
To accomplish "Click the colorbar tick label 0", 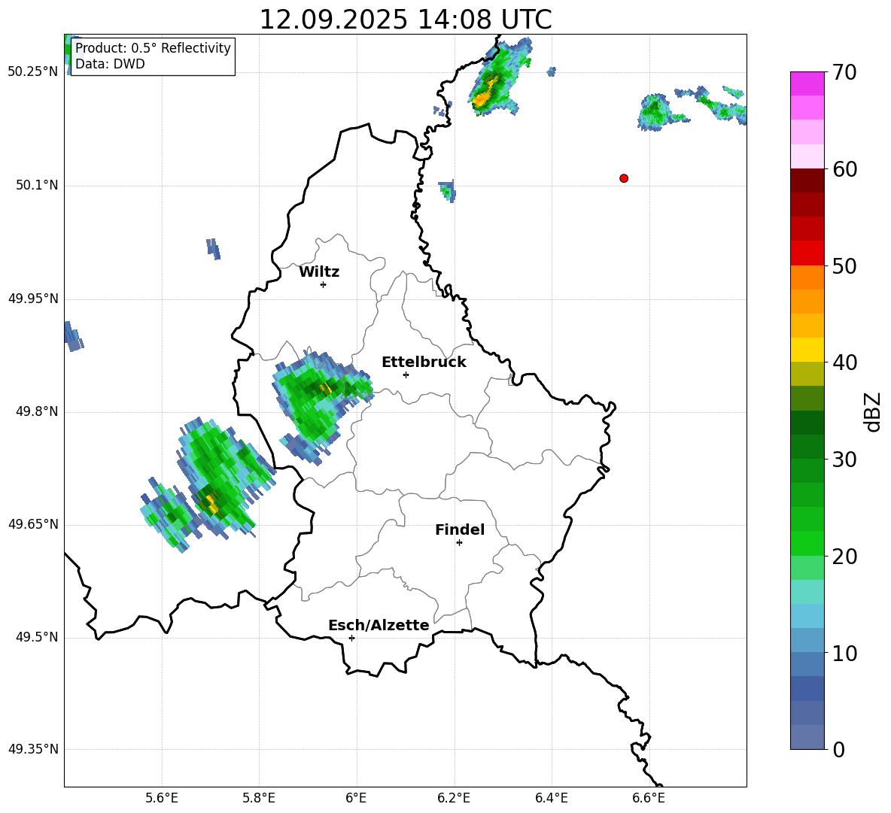I will (x=838, y=749).
